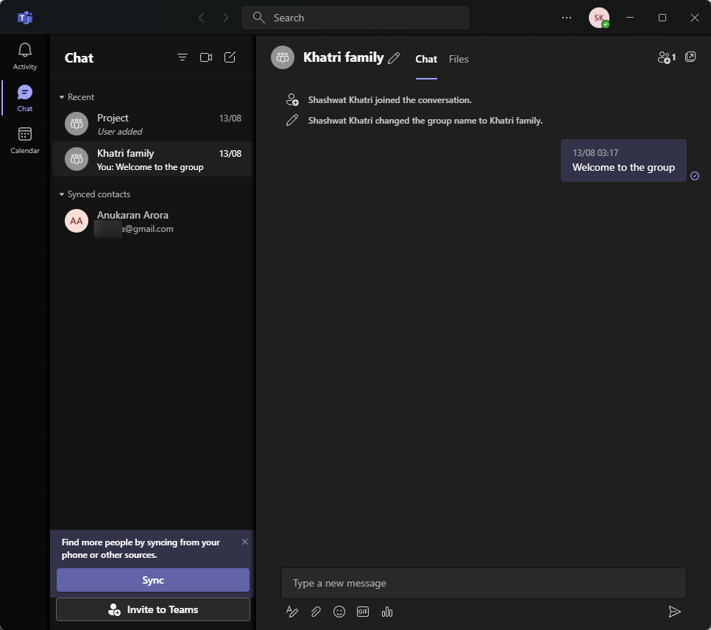
Task: Click the Type a new message field
Action: click(484, 583)
